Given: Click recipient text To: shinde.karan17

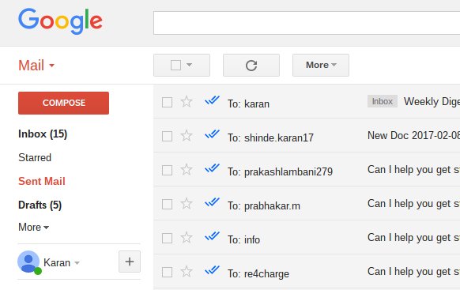Looking at the screenshot, I should click(271, 137).
